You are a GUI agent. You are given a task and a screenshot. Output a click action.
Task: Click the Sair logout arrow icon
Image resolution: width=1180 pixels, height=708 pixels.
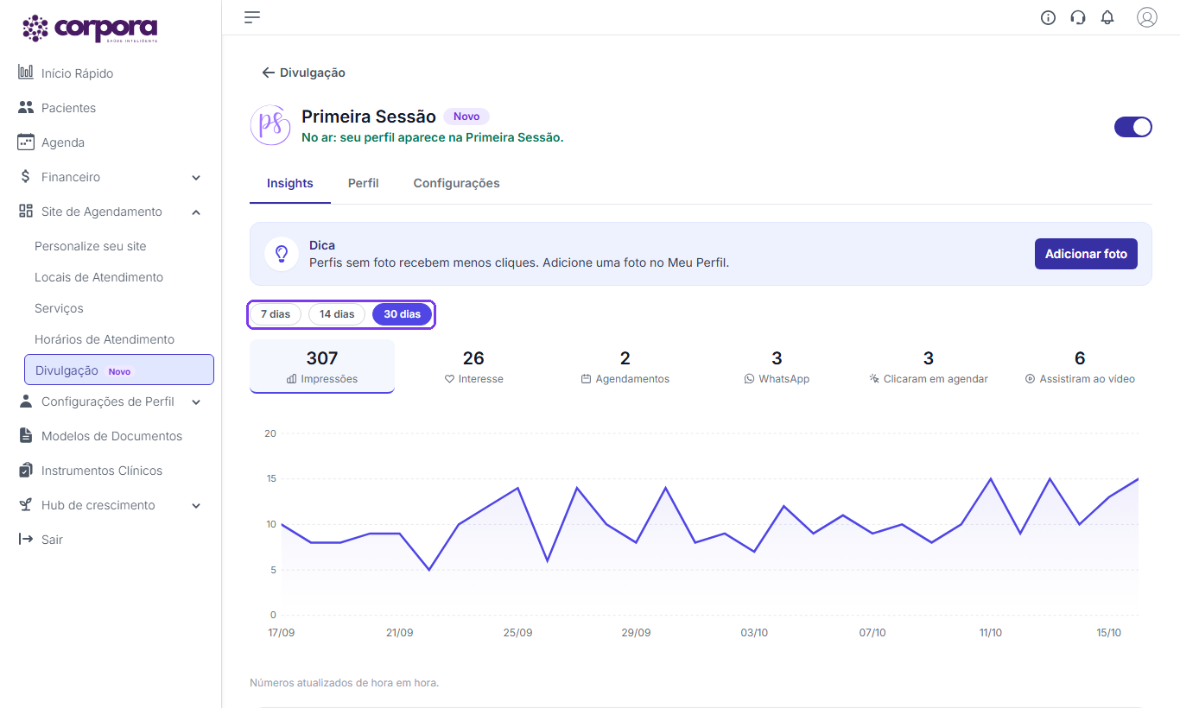point(26,540)
